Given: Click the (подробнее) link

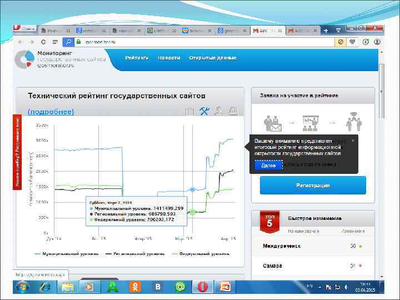Looking at the screenshot, I should tap(51, 112).
